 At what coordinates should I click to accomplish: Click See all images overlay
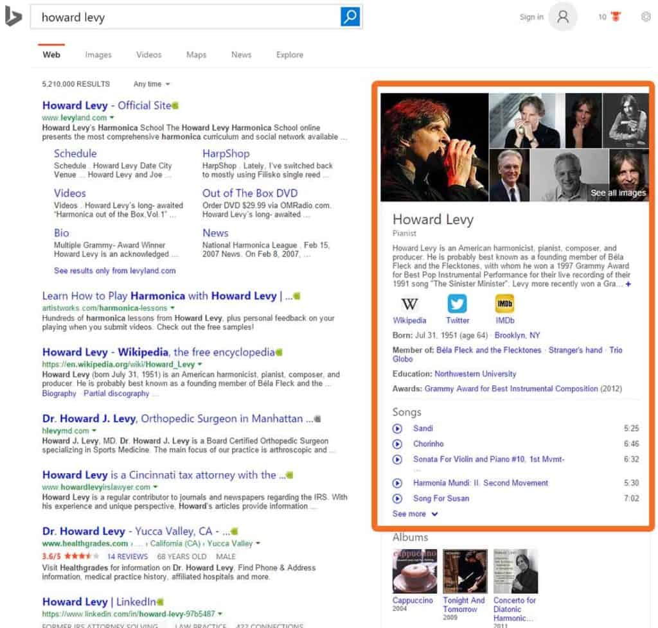pyautogui.click(x=618, y=193)
